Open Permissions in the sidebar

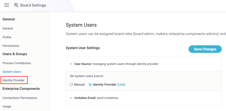click(11, 46)
